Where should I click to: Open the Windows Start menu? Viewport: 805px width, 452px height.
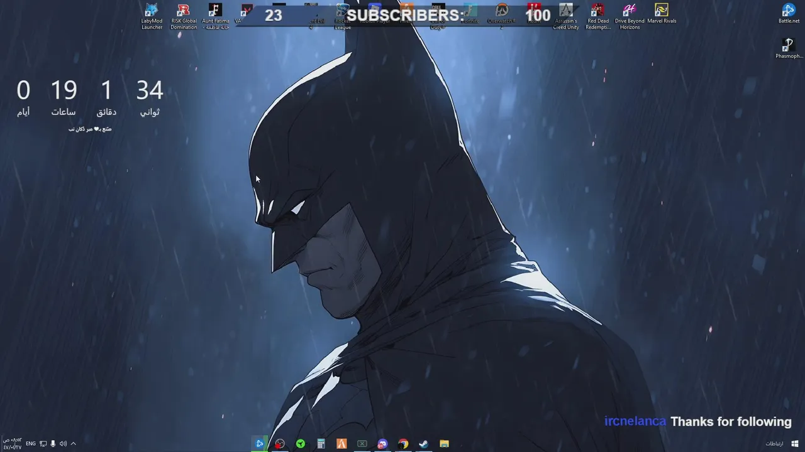point(795,444)
